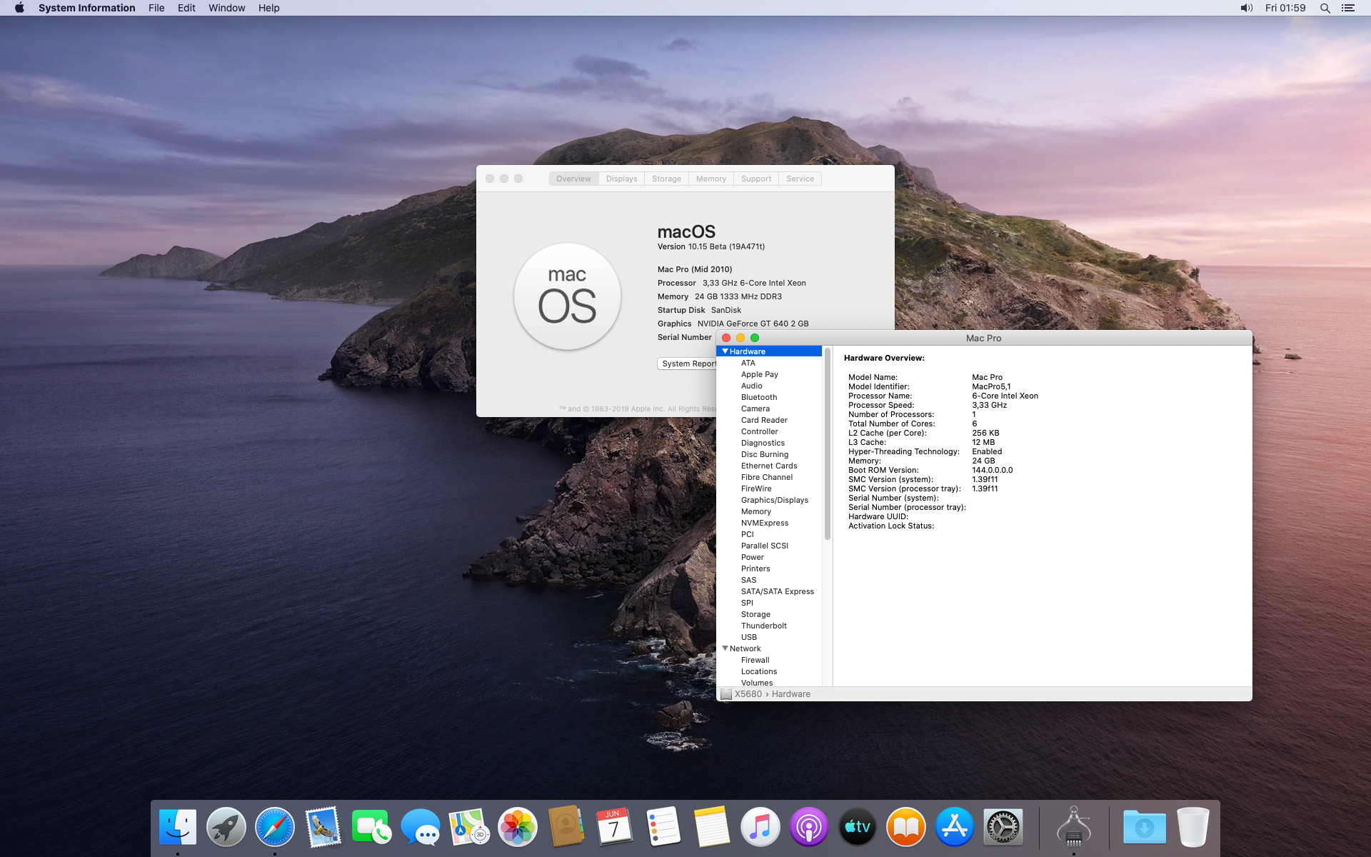Click X5680 in path bar
Image resolution: width=1371 pixels, height=857 pixels.
pyautogui.click(x=748, y=694)
